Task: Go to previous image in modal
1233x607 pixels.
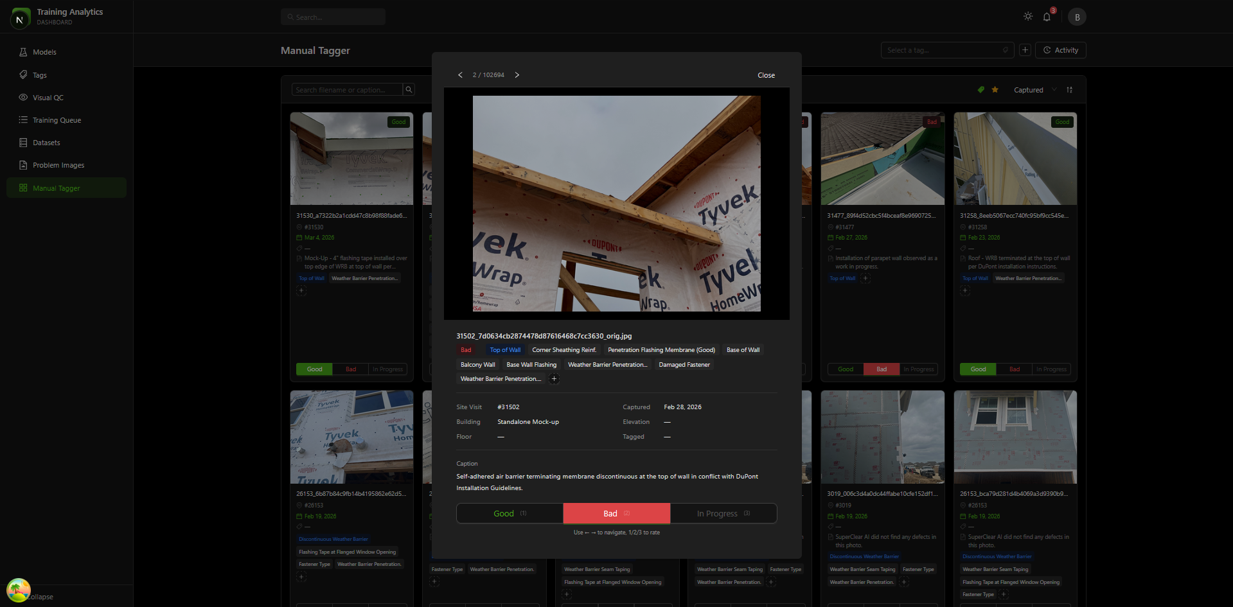Action: tap(460, 75)
